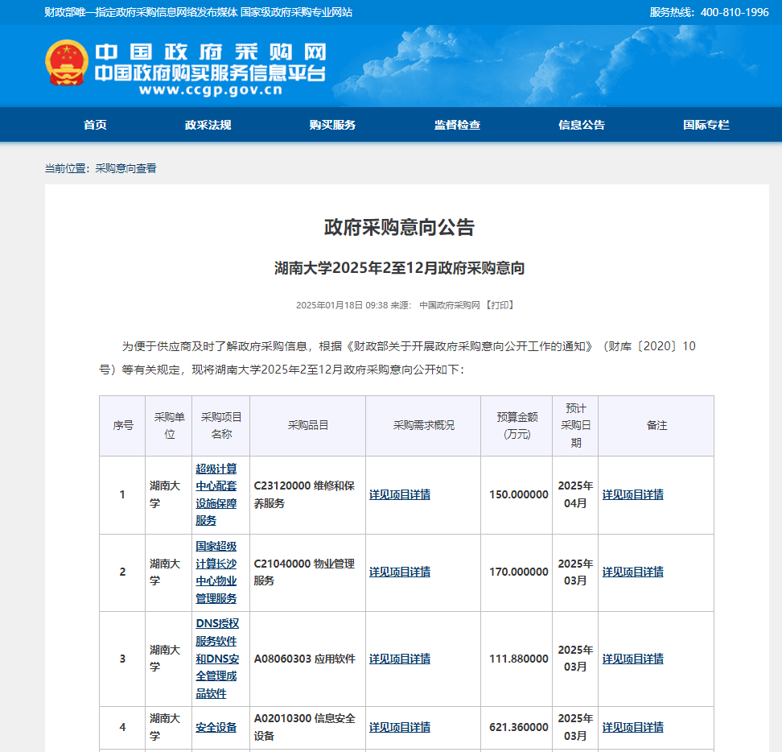Click the 湖南大学2025年2至12月政府采购意向 subtitle
782x752 pixels.
[399, 268]
